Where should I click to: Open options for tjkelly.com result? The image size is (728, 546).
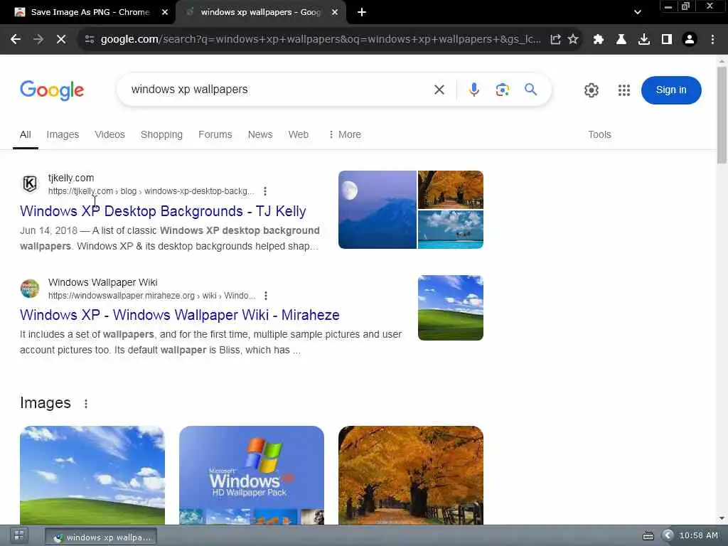click(x=265, y=191)
